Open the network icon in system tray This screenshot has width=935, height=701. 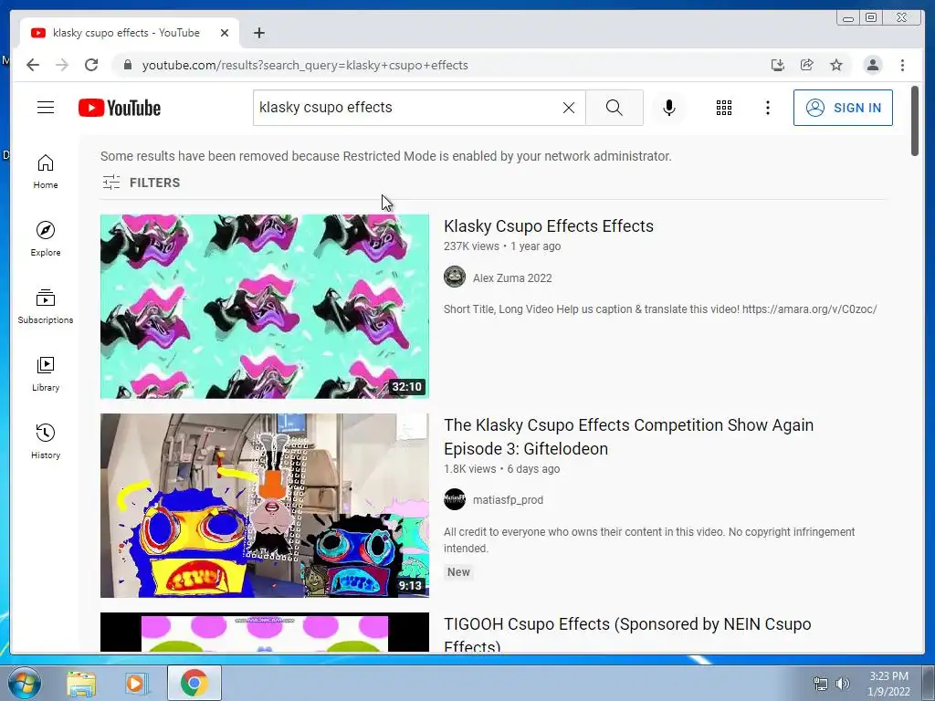[821, 684]
